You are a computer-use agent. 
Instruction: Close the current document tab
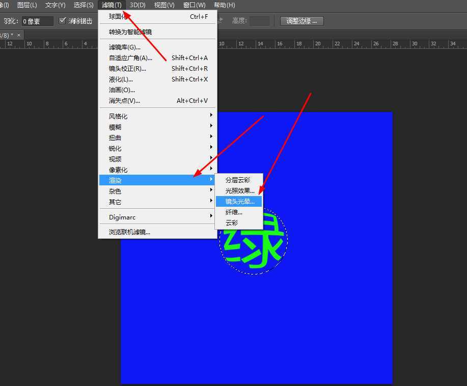point(19,35)
